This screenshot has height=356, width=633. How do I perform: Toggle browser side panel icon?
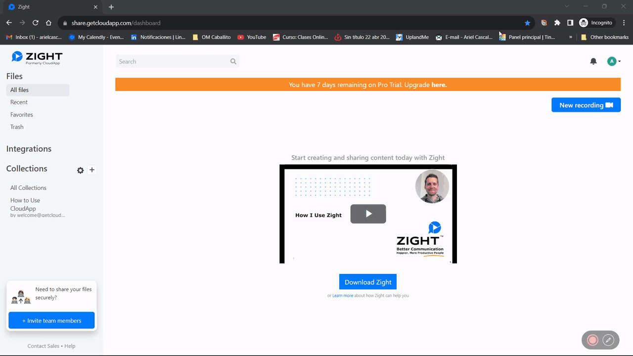pyautogui.click(x=570, y=23)
